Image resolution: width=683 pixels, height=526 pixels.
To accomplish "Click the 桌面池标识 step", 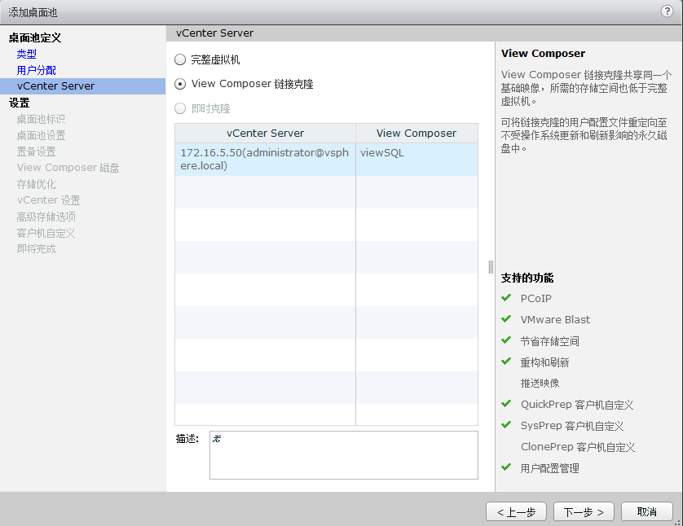I will [41, 119].
